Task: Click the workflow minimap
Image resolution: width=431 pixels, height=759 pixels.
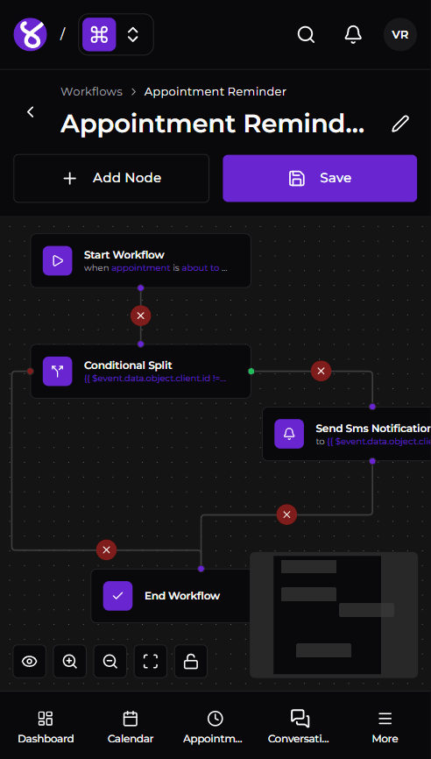Action: (334, 614)
